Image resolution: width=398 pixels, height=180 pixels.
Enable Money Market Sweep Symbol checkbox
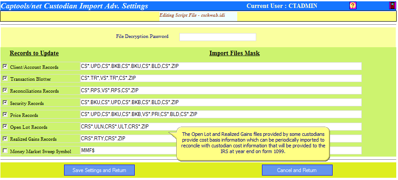5,151
